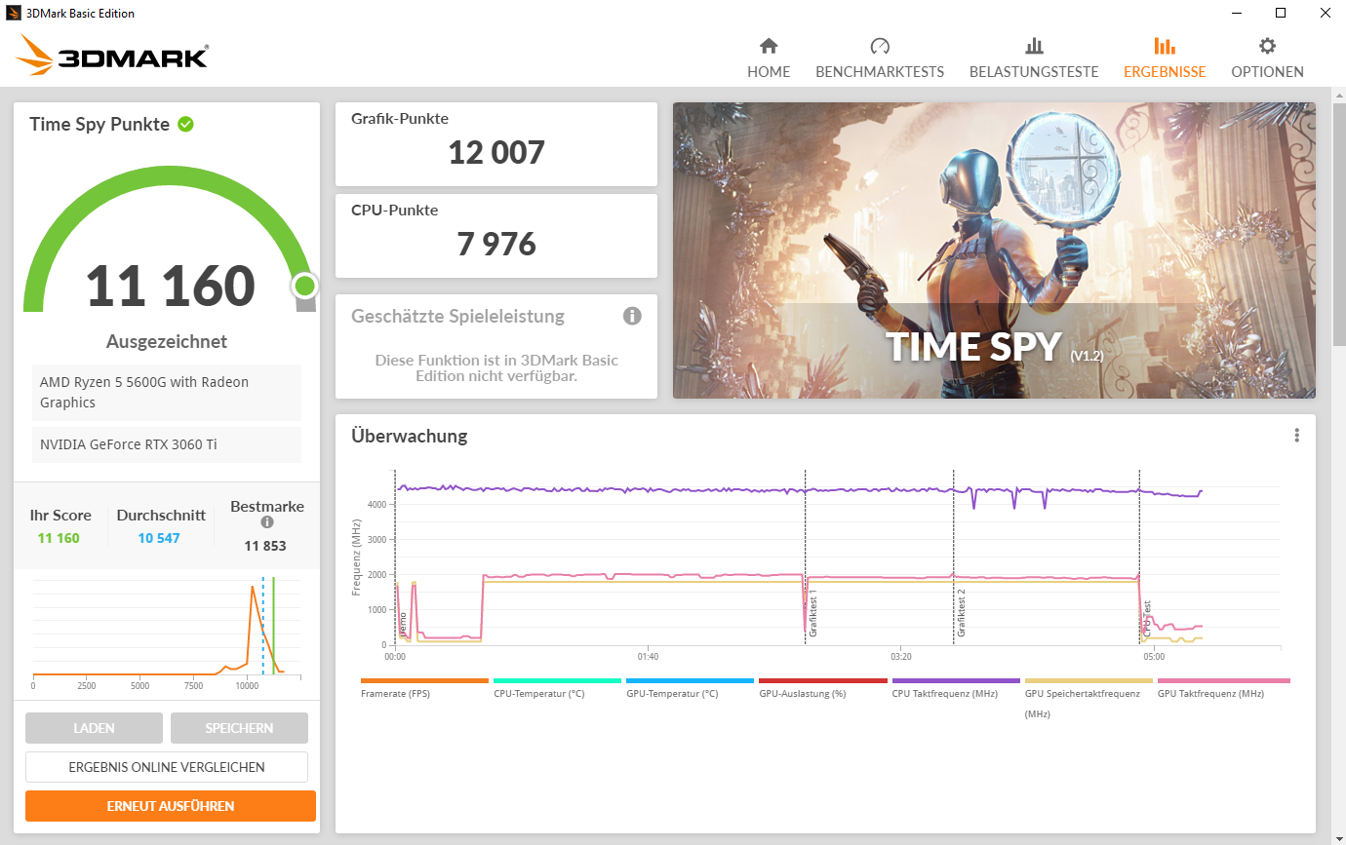Toggle Framerate (FPS) legend swatch
The width and height of the screenshot is (1346, 845).
coord(424,681)
